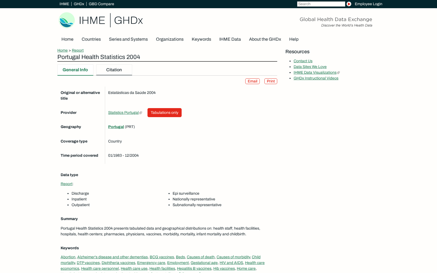The height and width of the screenshot is (273, 437).
Task: Open the IHME Data menu item
Action: click(x=230, y=39)
